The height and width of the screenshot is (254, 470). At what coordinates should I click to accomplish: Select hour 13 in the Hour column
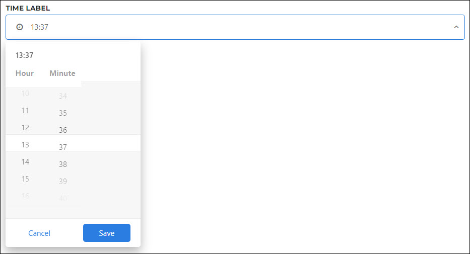[25, 145]
